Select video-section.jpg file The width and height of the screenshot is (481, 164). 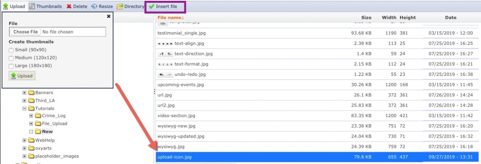(318, 115)
